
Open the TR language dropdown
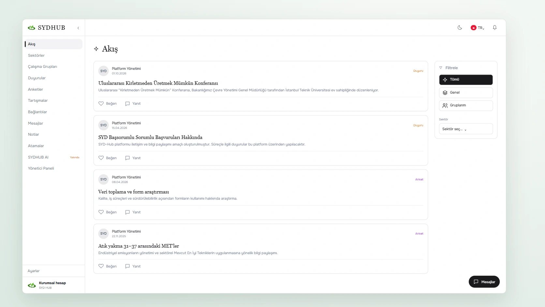click(x=478, y=28)
